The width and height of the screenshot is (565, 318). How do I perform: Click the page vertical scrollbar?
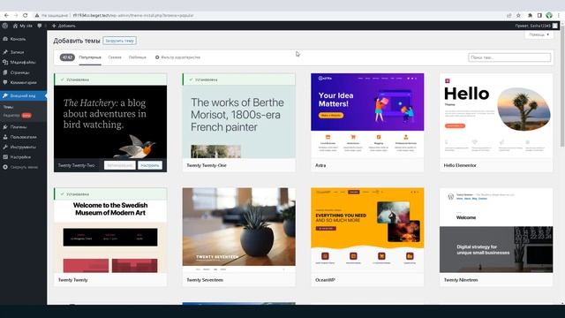tap(563, 87)
